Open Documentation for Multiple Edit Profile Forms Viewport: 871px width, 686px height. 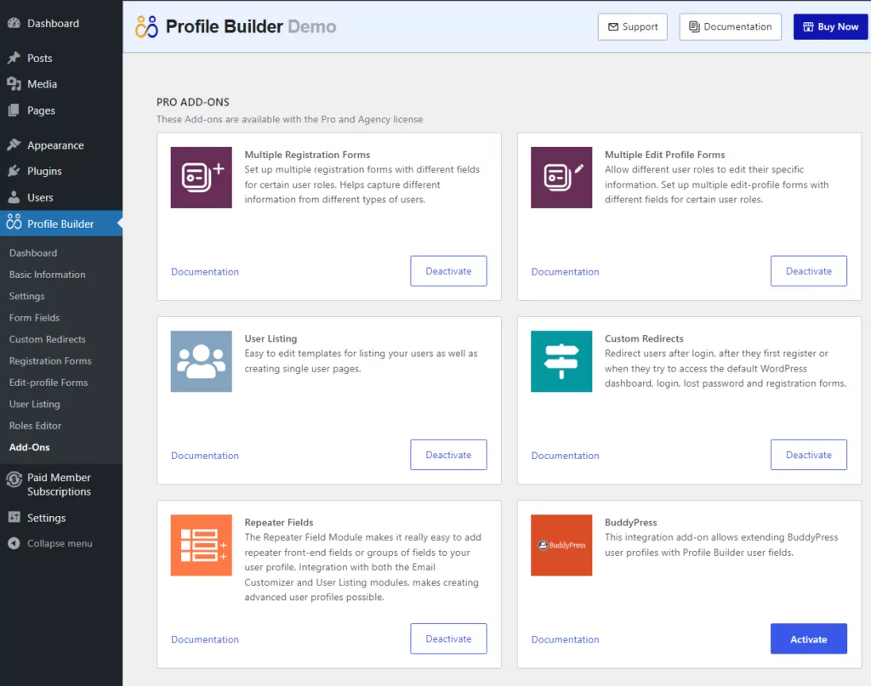[565, 271]
